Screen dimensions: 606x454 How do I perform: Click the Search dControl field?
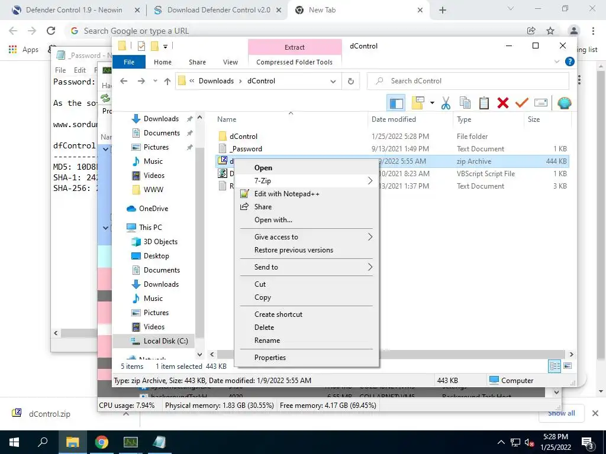[x=468, y=81]
